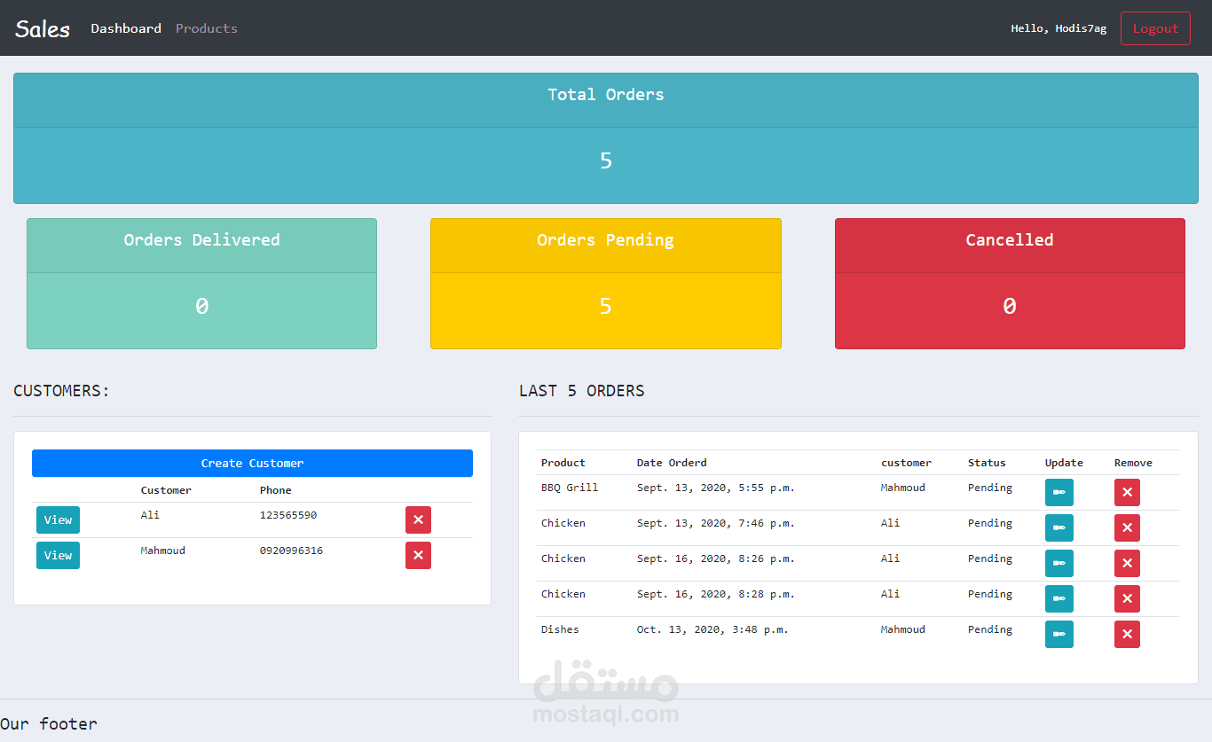1212x742 pixels.
Task: Remove Chicken order dated 8:28 p.m.
Action: tap(1127, 599)
